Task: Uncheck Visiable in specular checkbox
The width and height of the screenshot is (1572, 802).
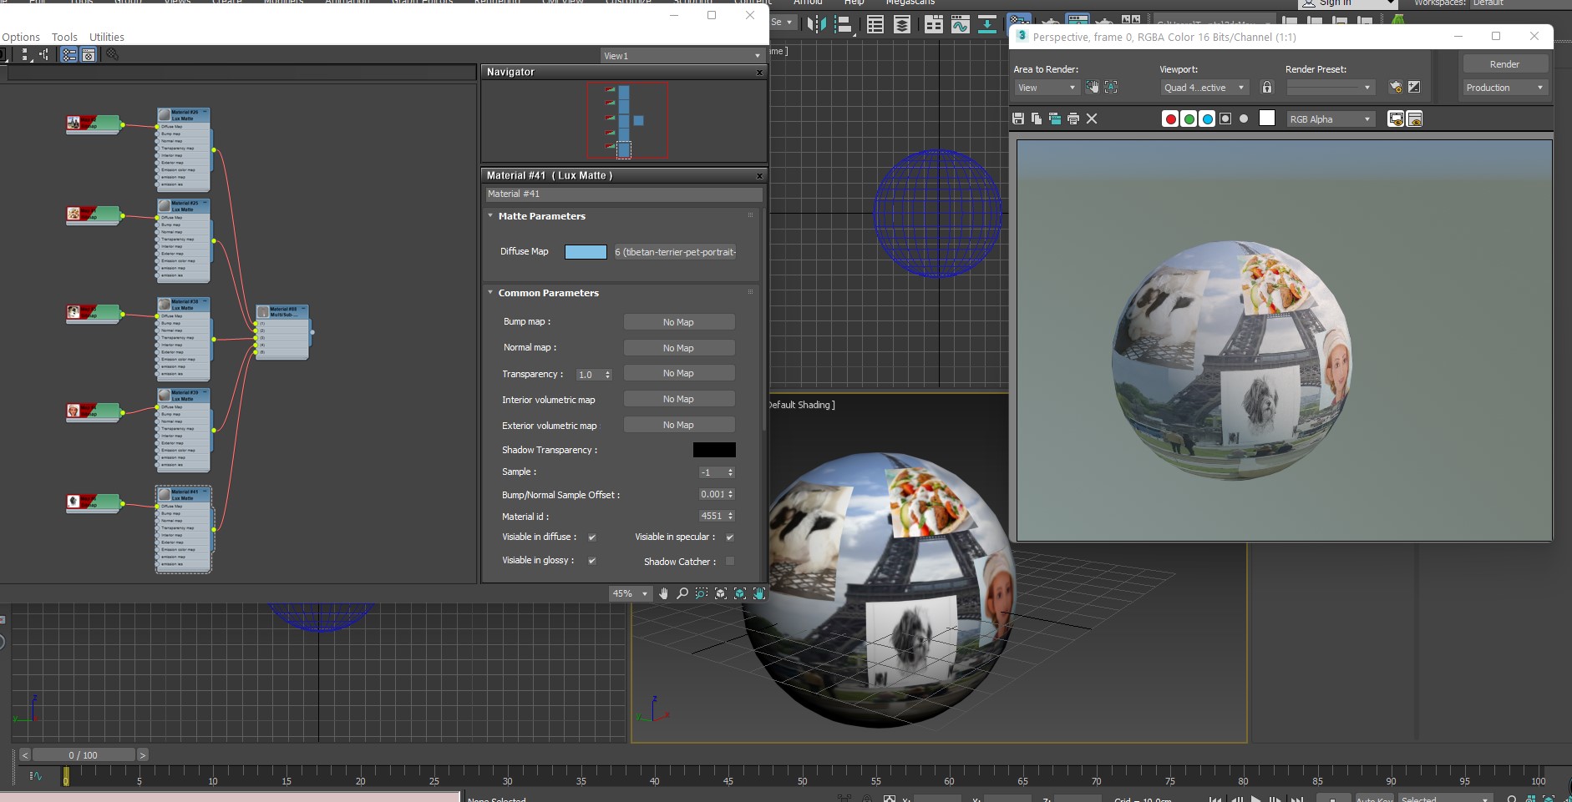Action: [x=730, y=537]
